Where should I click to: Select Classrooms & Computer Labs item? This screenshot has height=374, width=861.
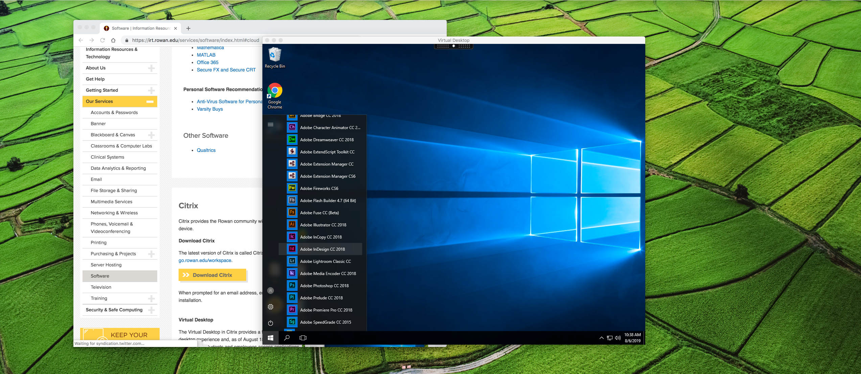coord(120,146)
